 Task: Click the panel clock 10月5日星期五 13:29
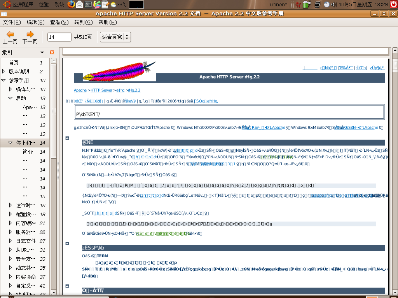coord(363,5)
